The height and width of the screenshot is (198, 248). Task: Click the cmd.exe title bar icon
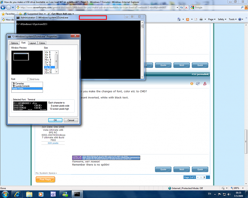[x=18, y=18]
